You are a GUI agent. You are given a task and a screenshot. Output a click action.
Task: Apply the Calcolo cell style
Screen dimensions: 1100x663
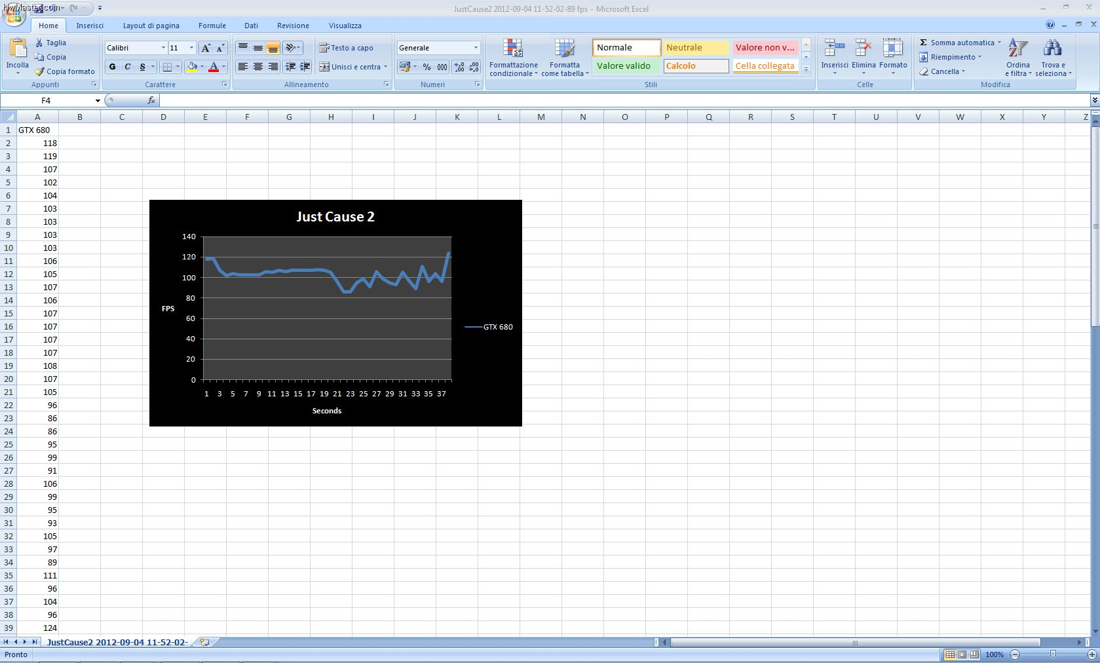coord(696,66)
